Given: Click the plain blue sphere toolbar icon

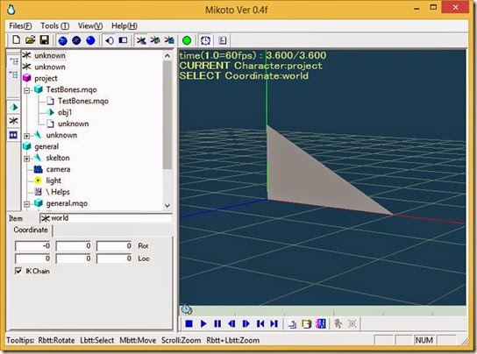Looking at the screenshot, I should tap(90, 40).
